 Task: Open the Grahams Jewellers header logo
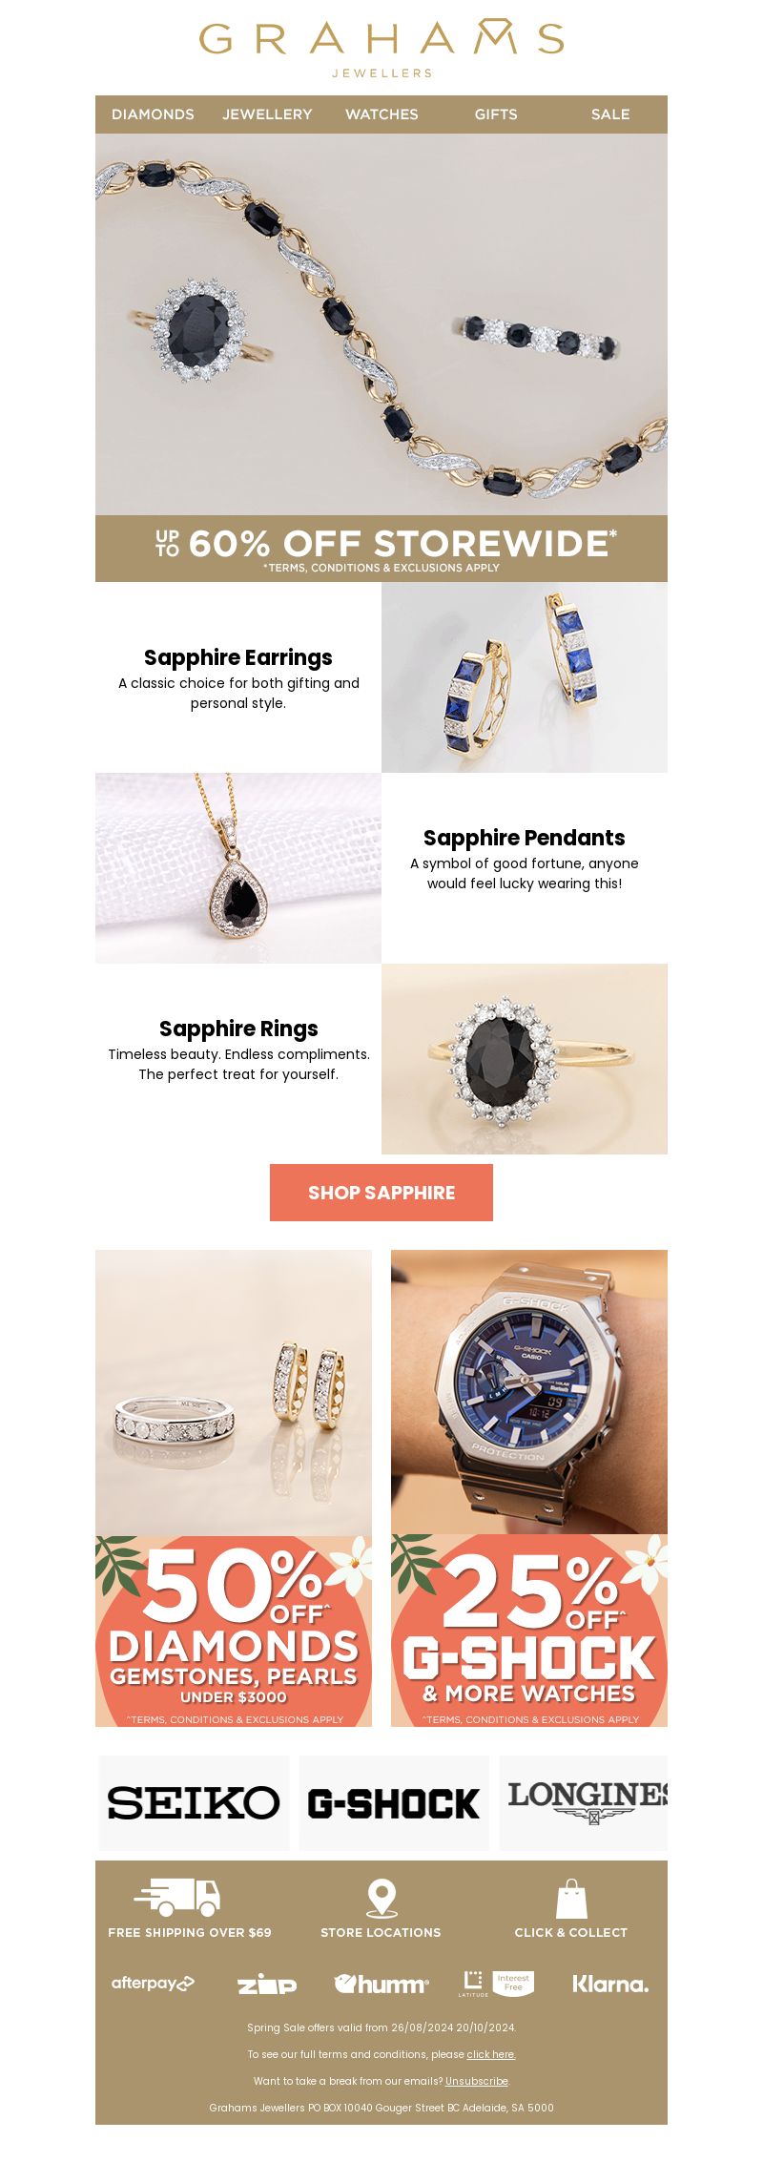point(381,48)
